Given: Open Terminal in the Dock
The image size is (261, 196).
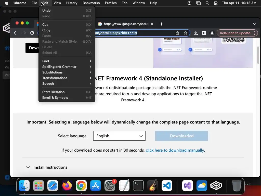Looking at the screenshot, I should pyautogui.click(x=138, y=186).
